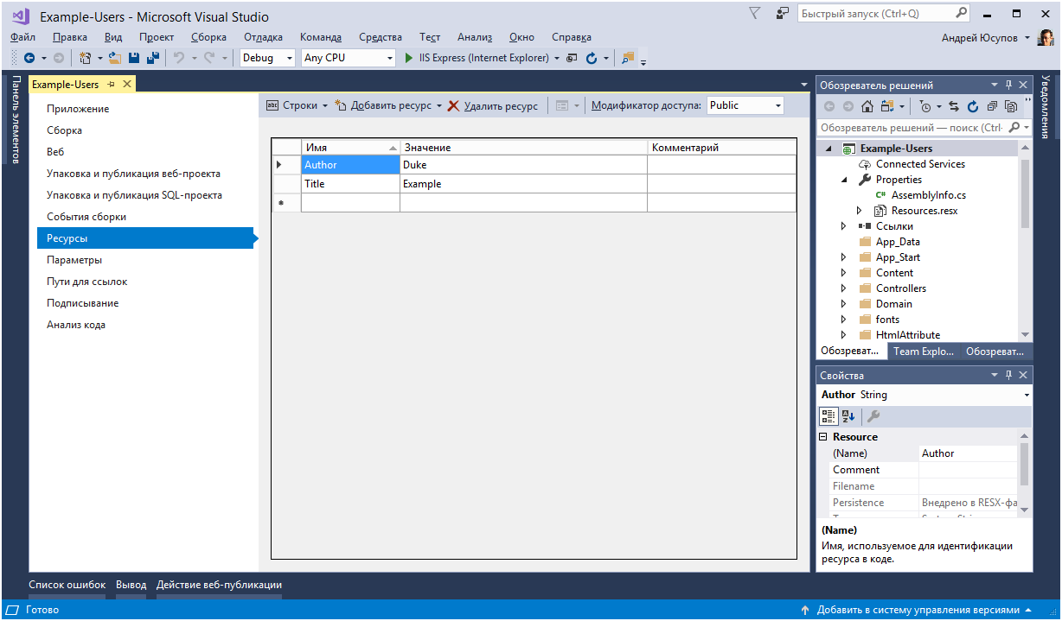
Task: Toggle auto-hide pin on Solution Explorer panel
Action: [x=1008, y=85]
